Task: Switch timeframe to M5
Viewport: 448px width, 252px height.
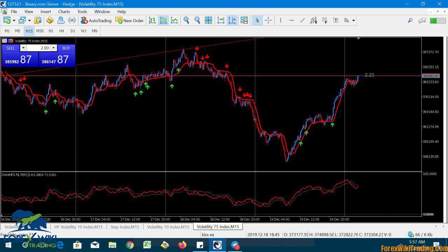Action: tap(18, 31)
